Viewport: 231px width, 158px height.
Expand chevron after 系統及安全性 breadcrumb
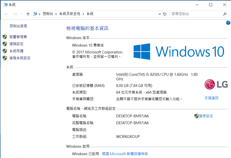[x=83, y=14]
